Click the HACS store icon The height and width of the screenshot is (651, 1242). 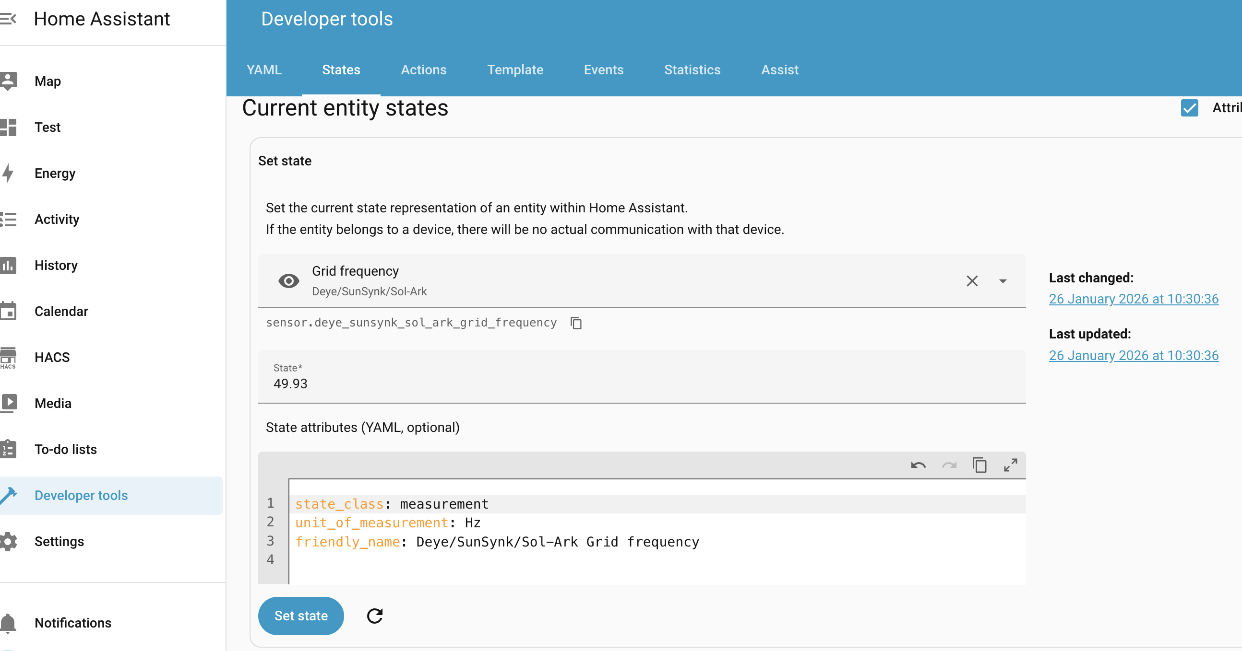click(x=8, y=357)
